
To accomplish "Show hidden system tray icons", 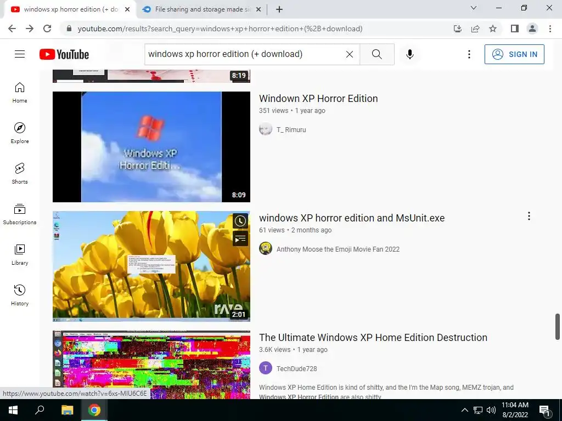I will click(464, 410).
